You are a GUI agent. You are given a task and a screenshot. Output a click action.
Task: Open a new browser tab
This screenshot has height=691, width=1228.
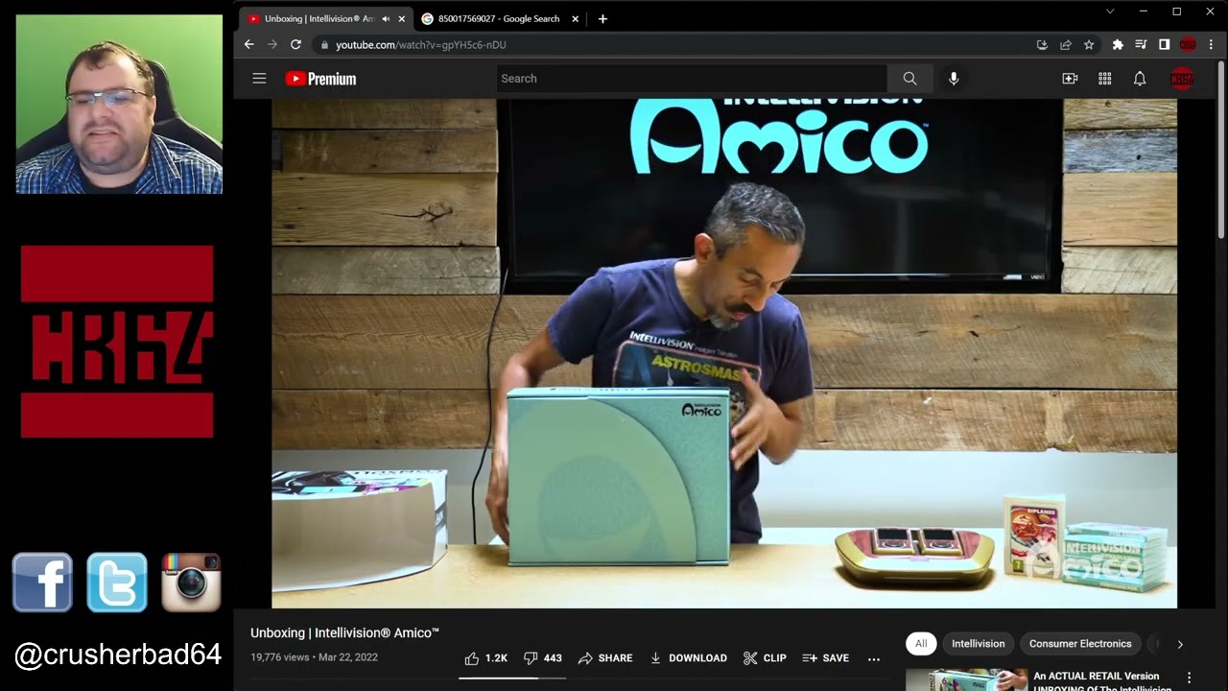[x=602, y=18]
